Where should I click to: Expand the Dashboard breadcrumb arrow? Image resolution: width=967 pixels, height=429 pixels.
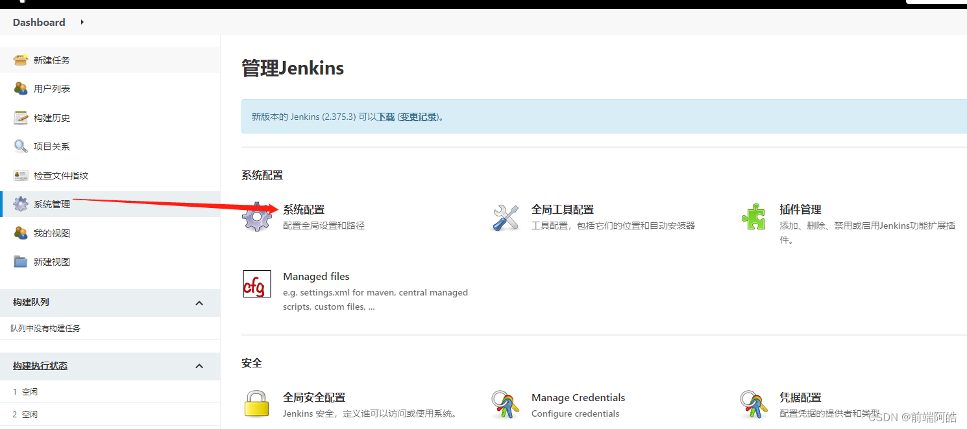tap(82, 22)
